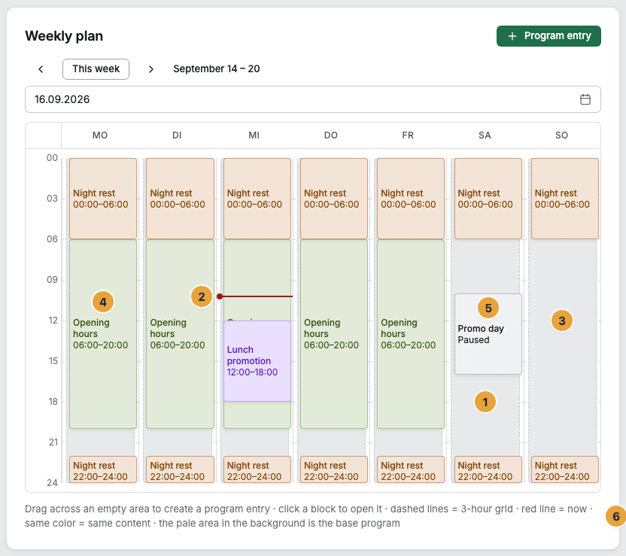Go to next week with right chevron
The image size is (626, 556).
pos(151,69)
